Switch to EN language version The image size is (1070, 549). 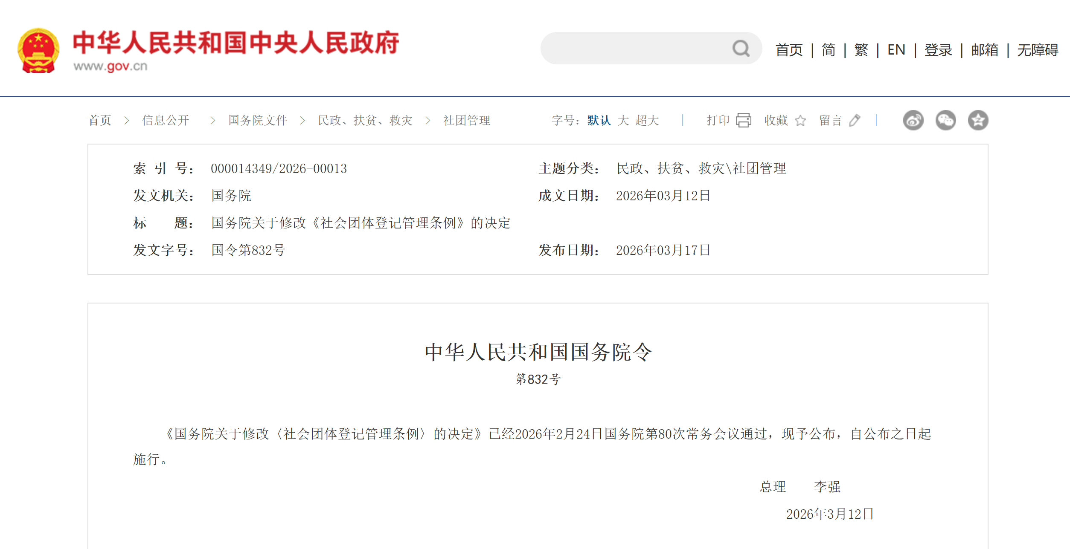coord(896,50)
